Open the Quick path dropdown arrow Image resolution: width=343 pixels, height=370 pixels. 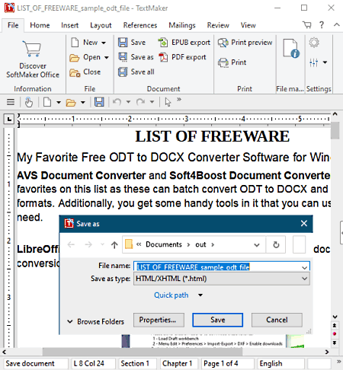tap(200, 295)
